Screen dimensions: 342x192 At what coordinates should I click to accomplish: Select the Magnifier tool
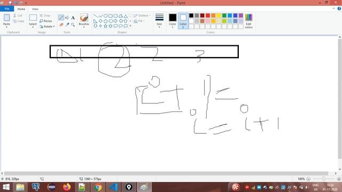73,25
